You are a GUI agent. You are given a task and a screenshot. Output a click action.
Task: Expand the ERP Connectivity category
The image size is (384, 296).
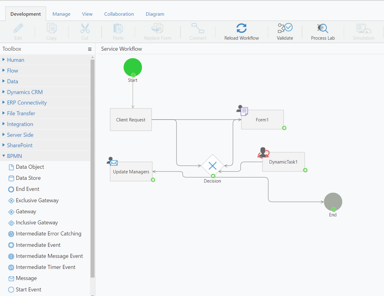point(45,103)
